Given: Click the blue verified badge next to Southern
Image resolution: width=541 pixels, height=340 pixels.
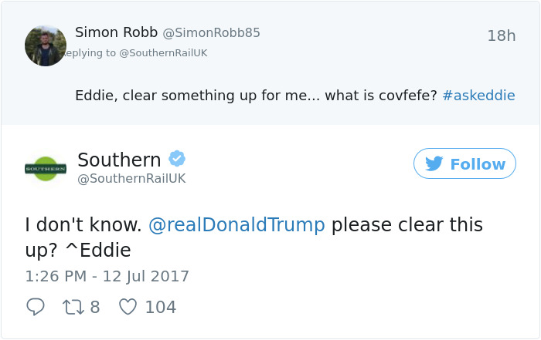Looking at the screenshot, I should pyautogui.click(x=177, y=159).
